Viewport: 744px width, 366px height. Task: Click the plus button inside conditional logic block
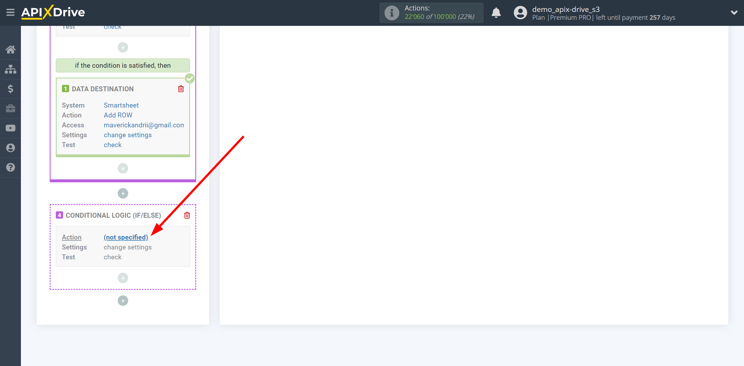[x=123, y=278]
